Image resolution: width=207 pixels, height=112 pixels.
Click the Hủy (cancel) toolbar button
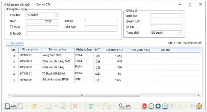(x=78, y=106)
